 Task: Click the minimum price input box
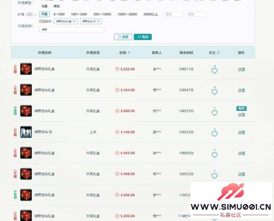coord(173,14)
